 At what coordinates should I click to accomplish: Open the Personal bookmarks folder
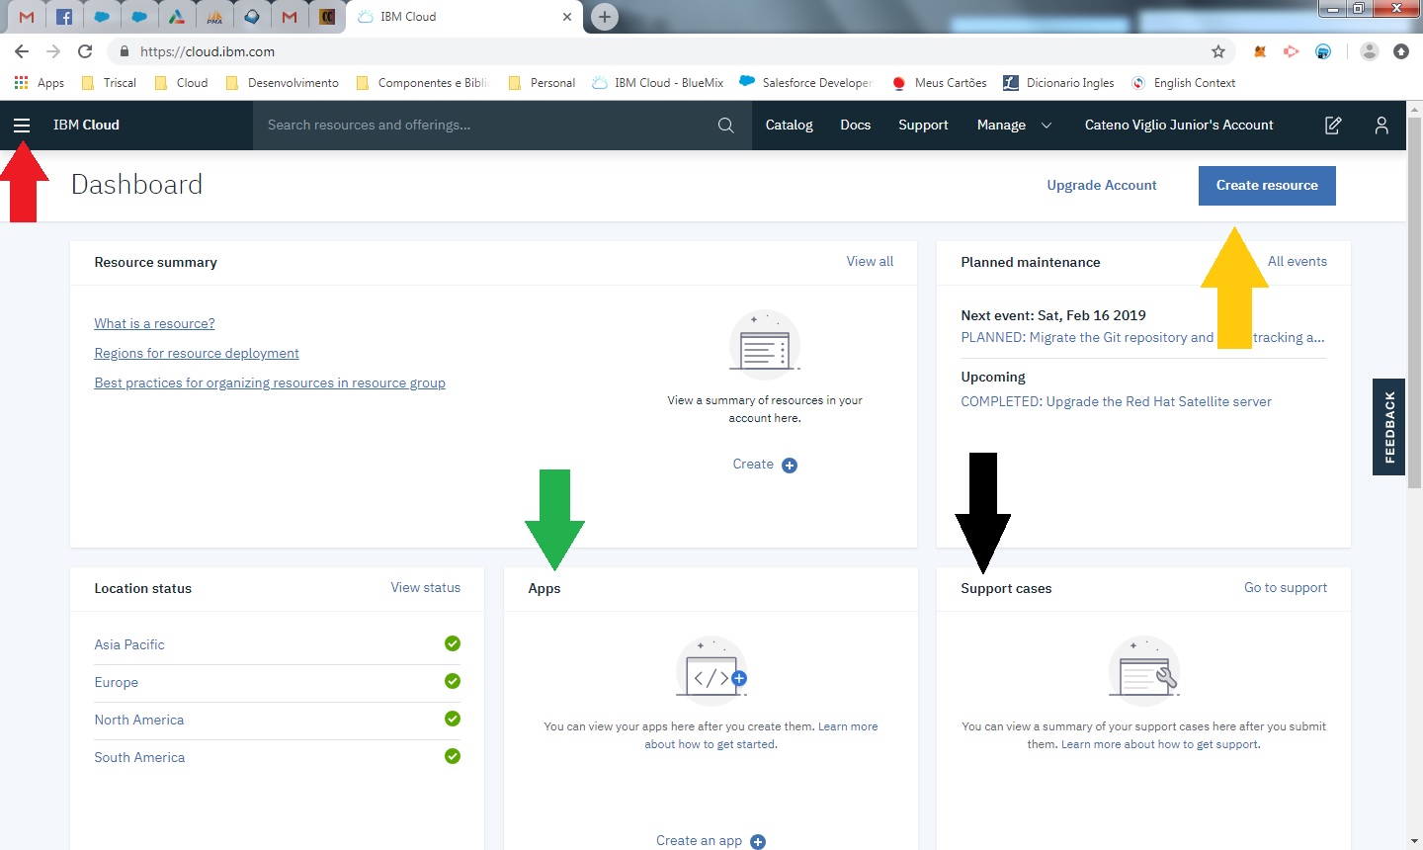[x=542, y=83]
